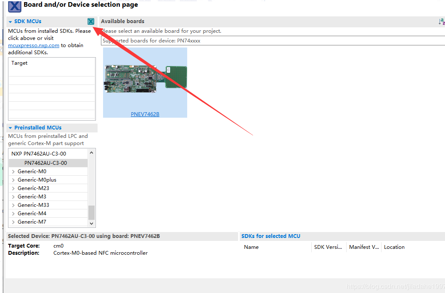This screenshot has width=445, height=293.
Task: Select Generic-M3 in the MCU list
Action: point(32,197)
